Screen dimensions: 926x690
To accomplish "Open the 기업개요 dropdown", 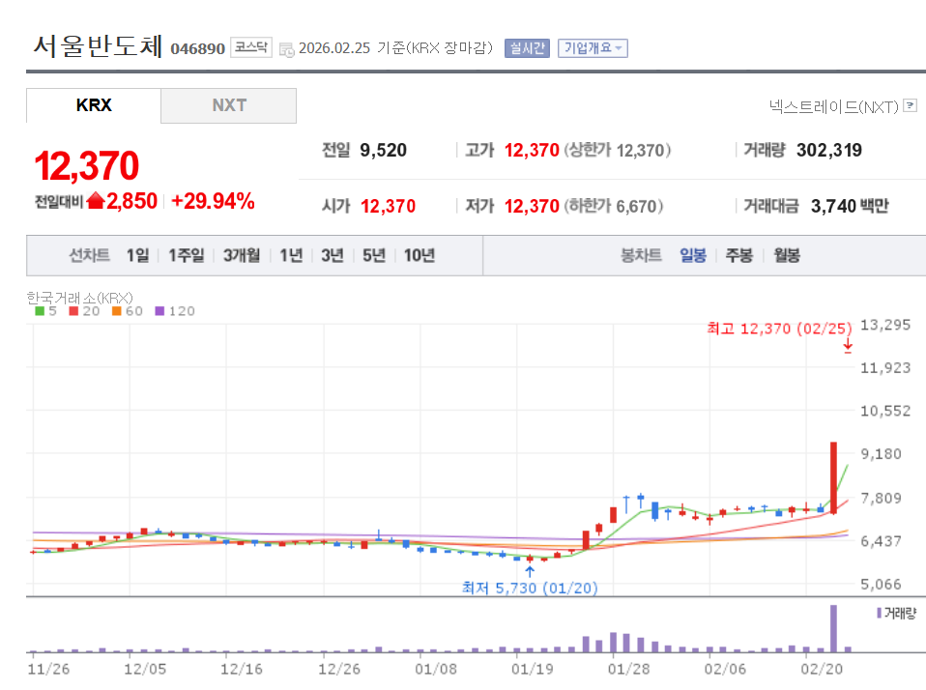I will coord(593,47).
